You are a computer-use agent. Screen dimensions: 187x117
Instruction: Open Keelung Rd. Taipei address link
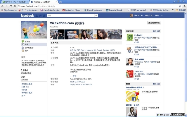(92, 50)
